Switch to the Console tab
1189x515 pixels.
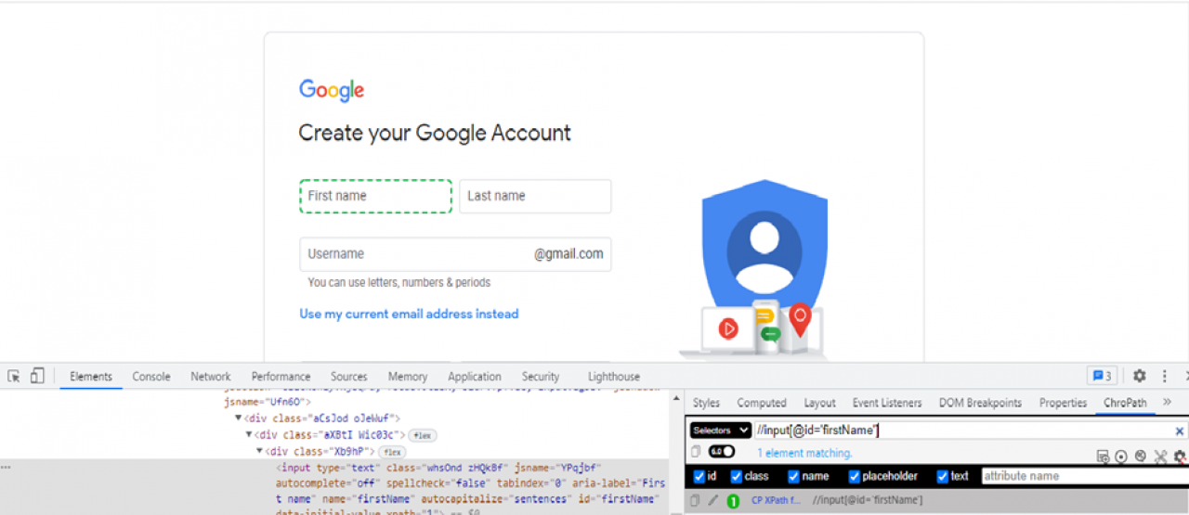151,377
